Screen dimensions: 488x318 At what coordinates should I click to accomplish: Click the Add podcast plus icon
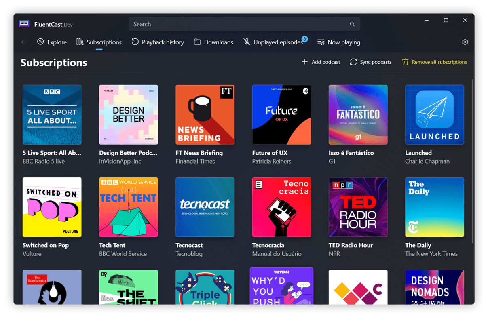click(x=305, y=62)
